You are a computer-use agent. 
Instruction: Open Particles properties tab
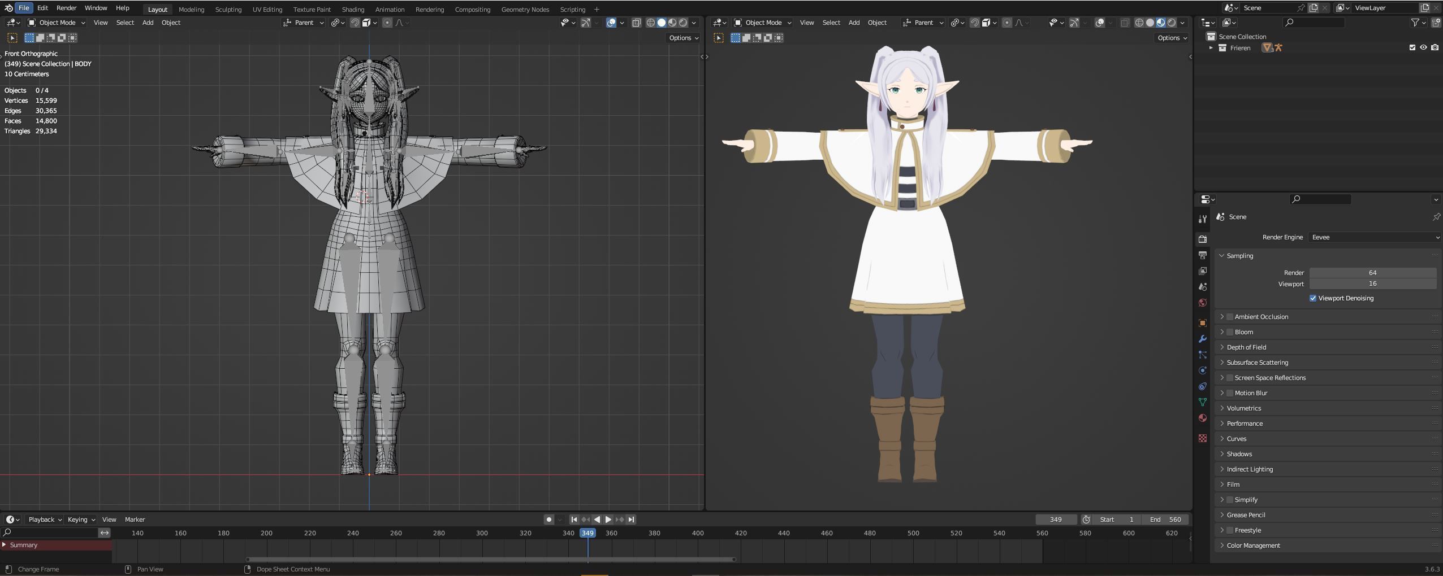pyautogui.click(x=1203, y=355)
